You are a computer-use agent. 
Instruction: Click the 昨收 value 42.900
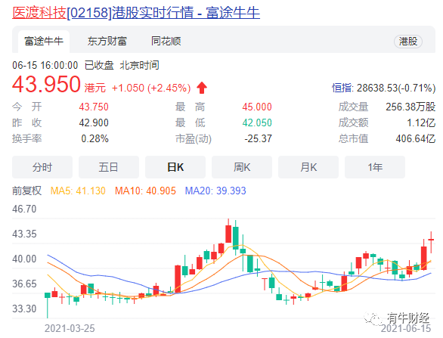coord(94,122)
